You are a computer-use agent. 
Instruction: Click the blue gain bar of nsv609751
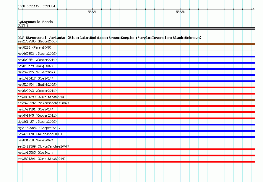tap(136, 63)
